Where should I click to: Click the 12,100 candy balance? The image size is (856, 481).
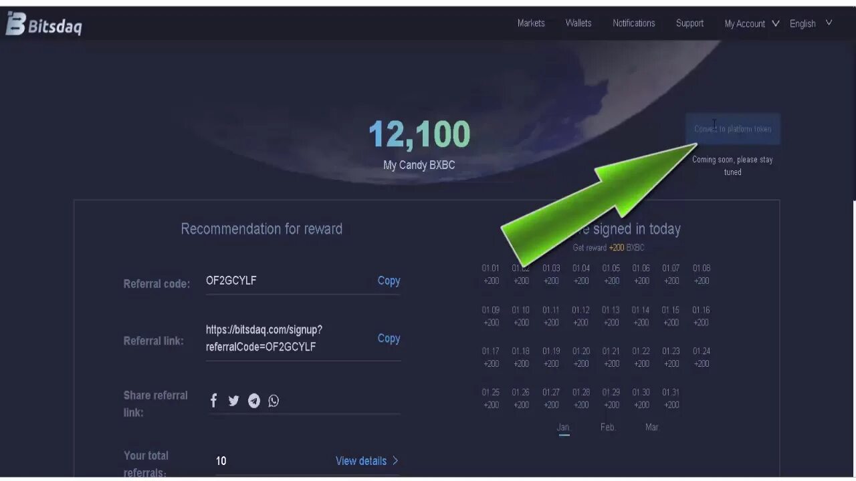419,134
